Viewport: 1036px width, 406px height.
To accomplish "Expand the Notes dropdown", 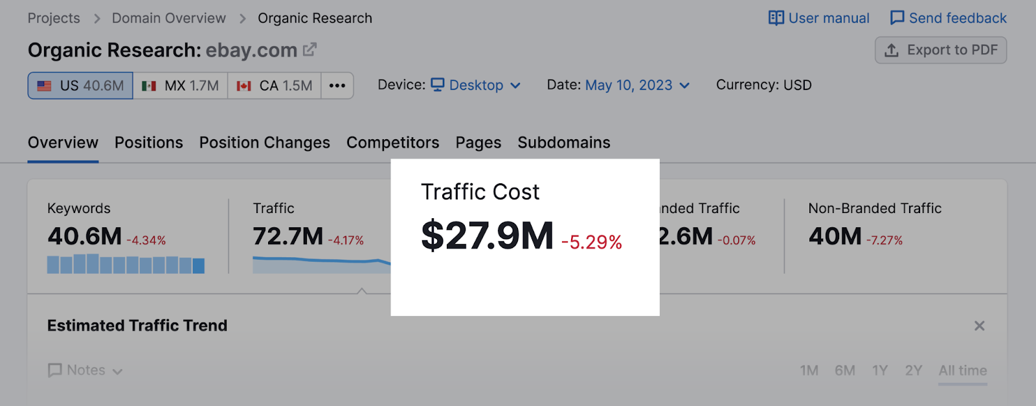I will 85,370.
